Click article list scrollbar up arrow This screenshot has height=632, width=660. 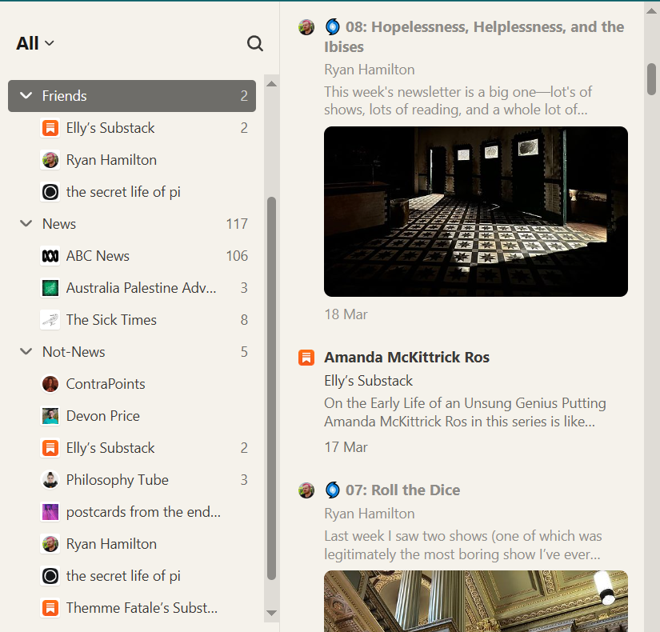651,11
